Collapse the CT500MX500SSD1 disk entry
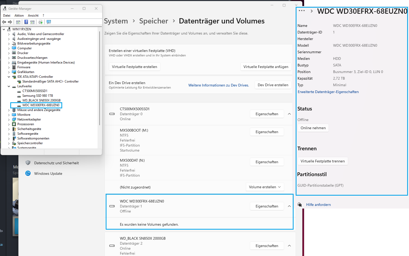Image resolution: width=409 pixels, height=256 pixels. (x=289, y=114)
